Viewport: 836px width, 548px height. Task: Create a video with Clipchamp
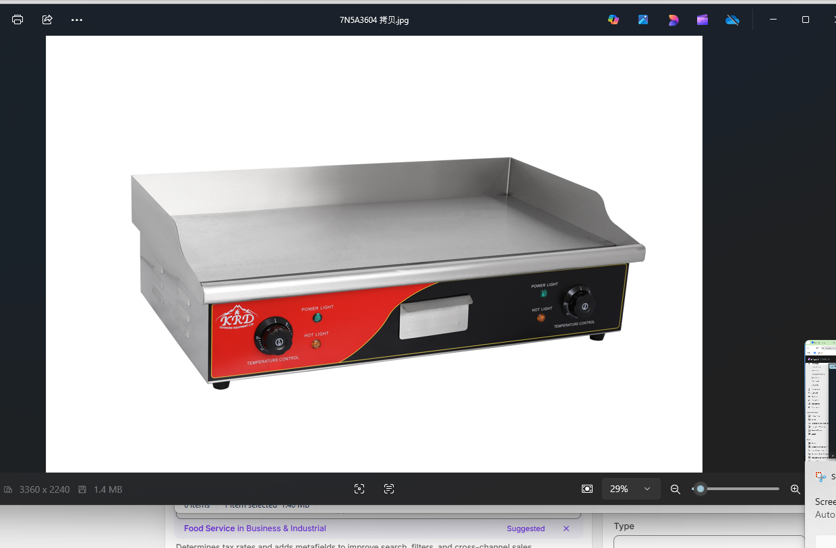coord(702,20)
